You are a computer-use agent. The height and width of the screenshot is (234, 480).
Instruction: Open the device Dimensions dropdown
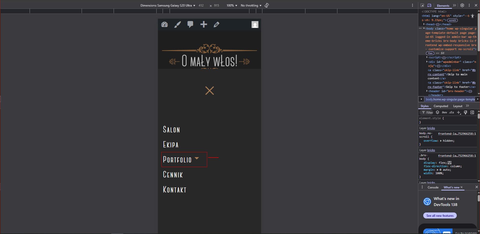point(168,6)
